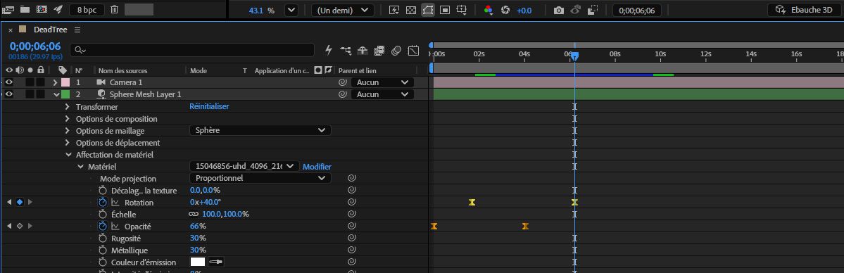Toggle the region of interest icon
The height and width of the screenshot is (273, 844).
pos(445,11)
